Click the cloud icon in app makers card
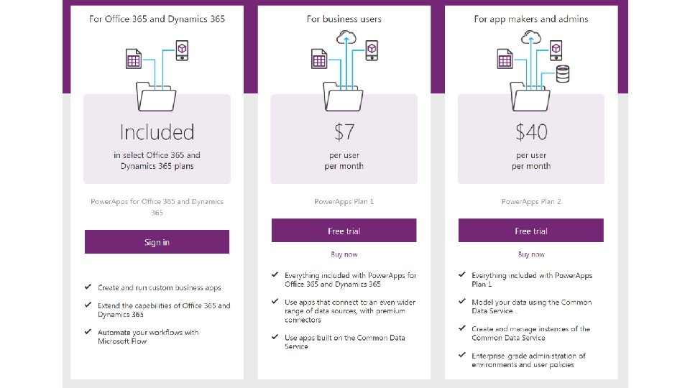The image size is (690, 388). tap(531, 37)
